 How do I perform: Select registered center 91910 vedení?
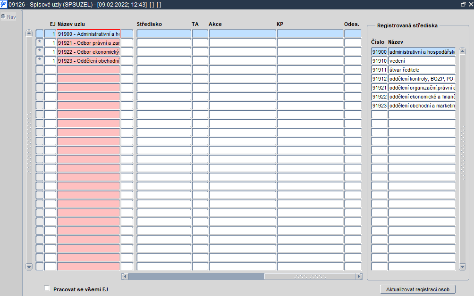coord(413,61)
